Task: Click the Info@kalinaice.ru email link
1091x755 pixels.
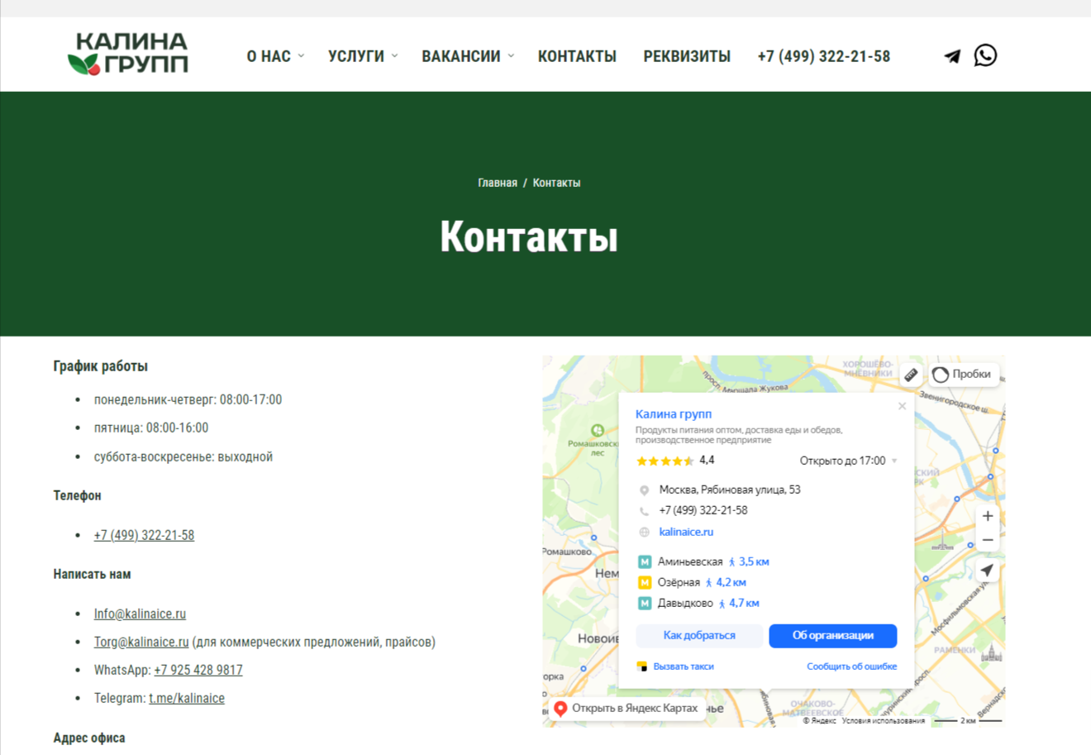Action: [x=140, y=614]
